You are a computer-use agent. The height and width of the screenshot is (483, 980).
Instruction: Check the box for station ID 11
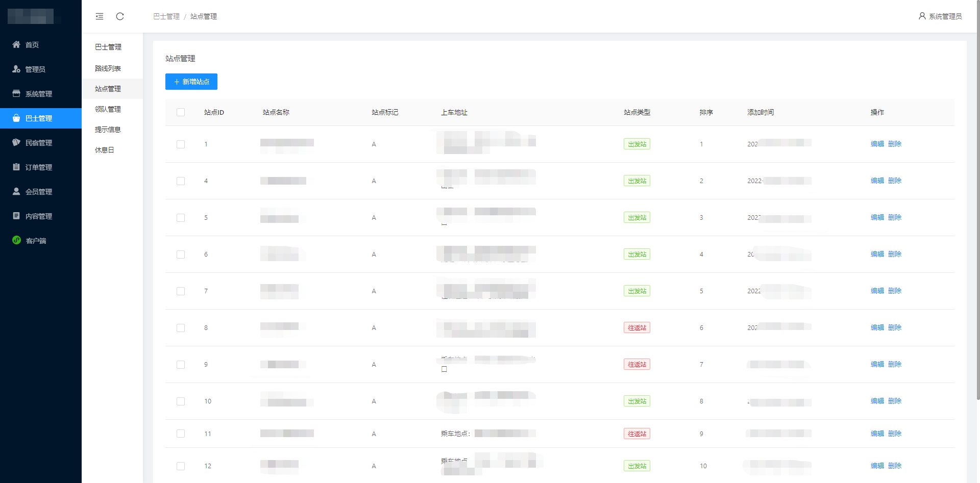(x=181, y=434)
